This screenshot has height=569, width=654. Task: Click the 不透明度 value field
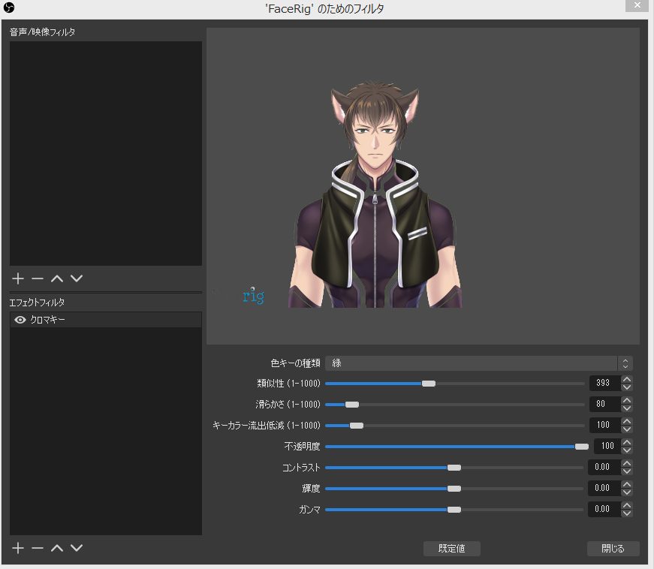pos(607,446)
